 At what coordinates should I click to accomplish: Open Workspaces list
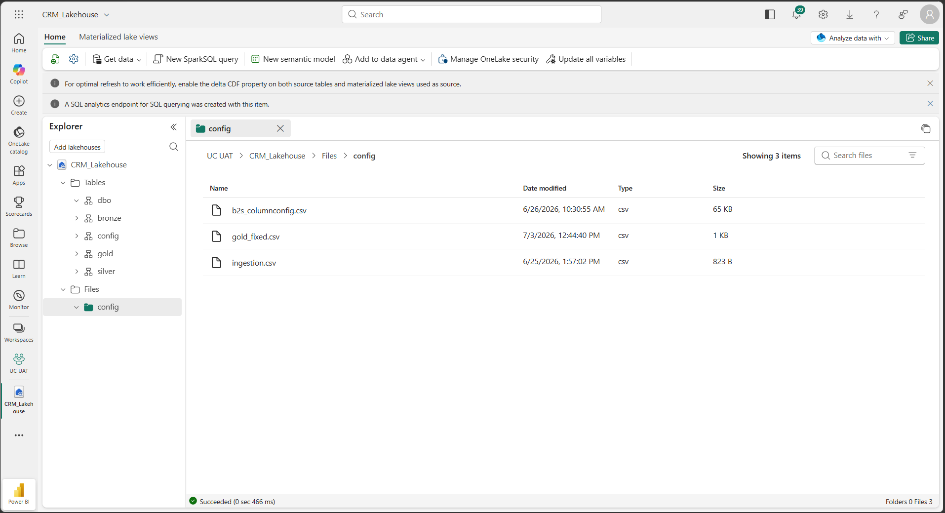pyautogui.click(x=19, y=332)
